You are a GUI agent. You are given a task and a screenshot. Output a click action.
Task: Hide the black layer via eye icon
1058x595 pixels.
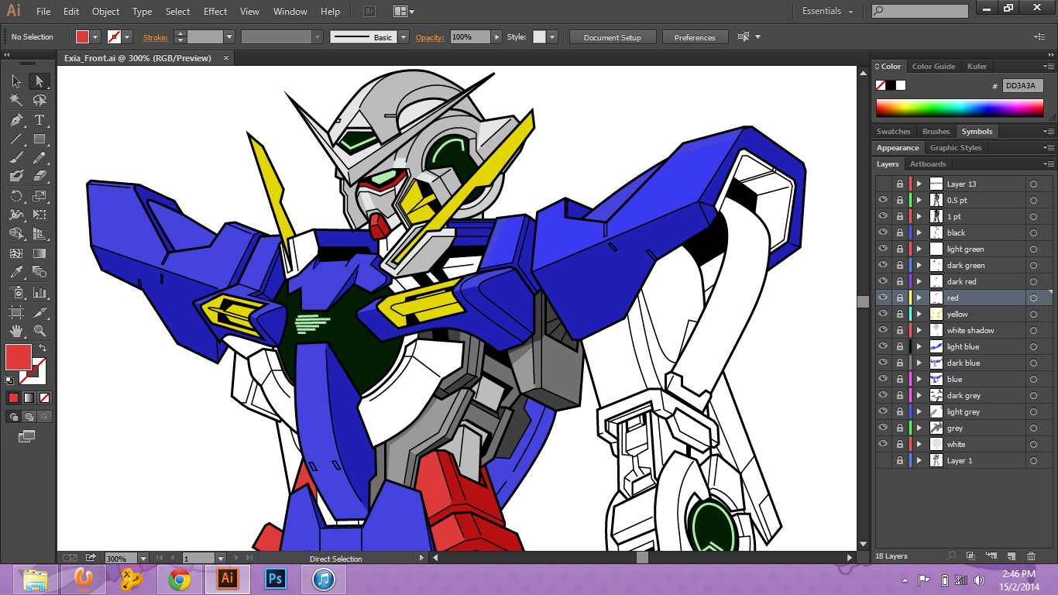[x=883, y=232]
